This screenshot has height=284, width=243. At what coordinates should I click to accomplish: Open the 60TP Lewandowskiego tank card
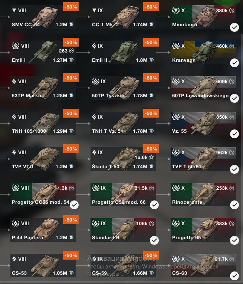203,88
